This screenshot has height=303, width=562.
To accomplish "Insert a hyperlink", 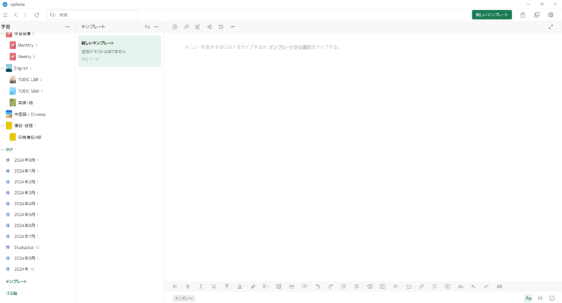I will [421, 286].
